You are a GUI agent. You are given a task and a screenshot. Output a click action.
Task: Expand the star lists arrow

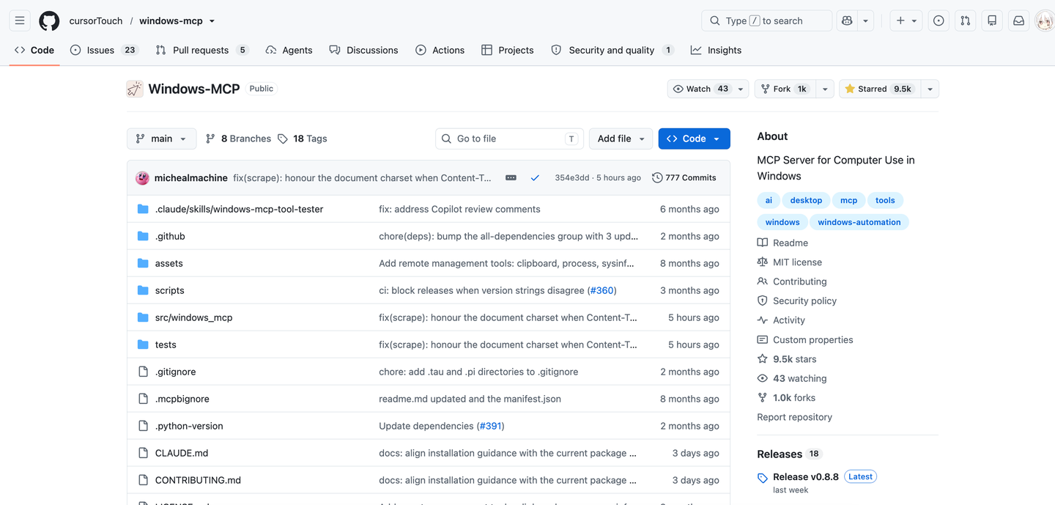tap(930, 89)
